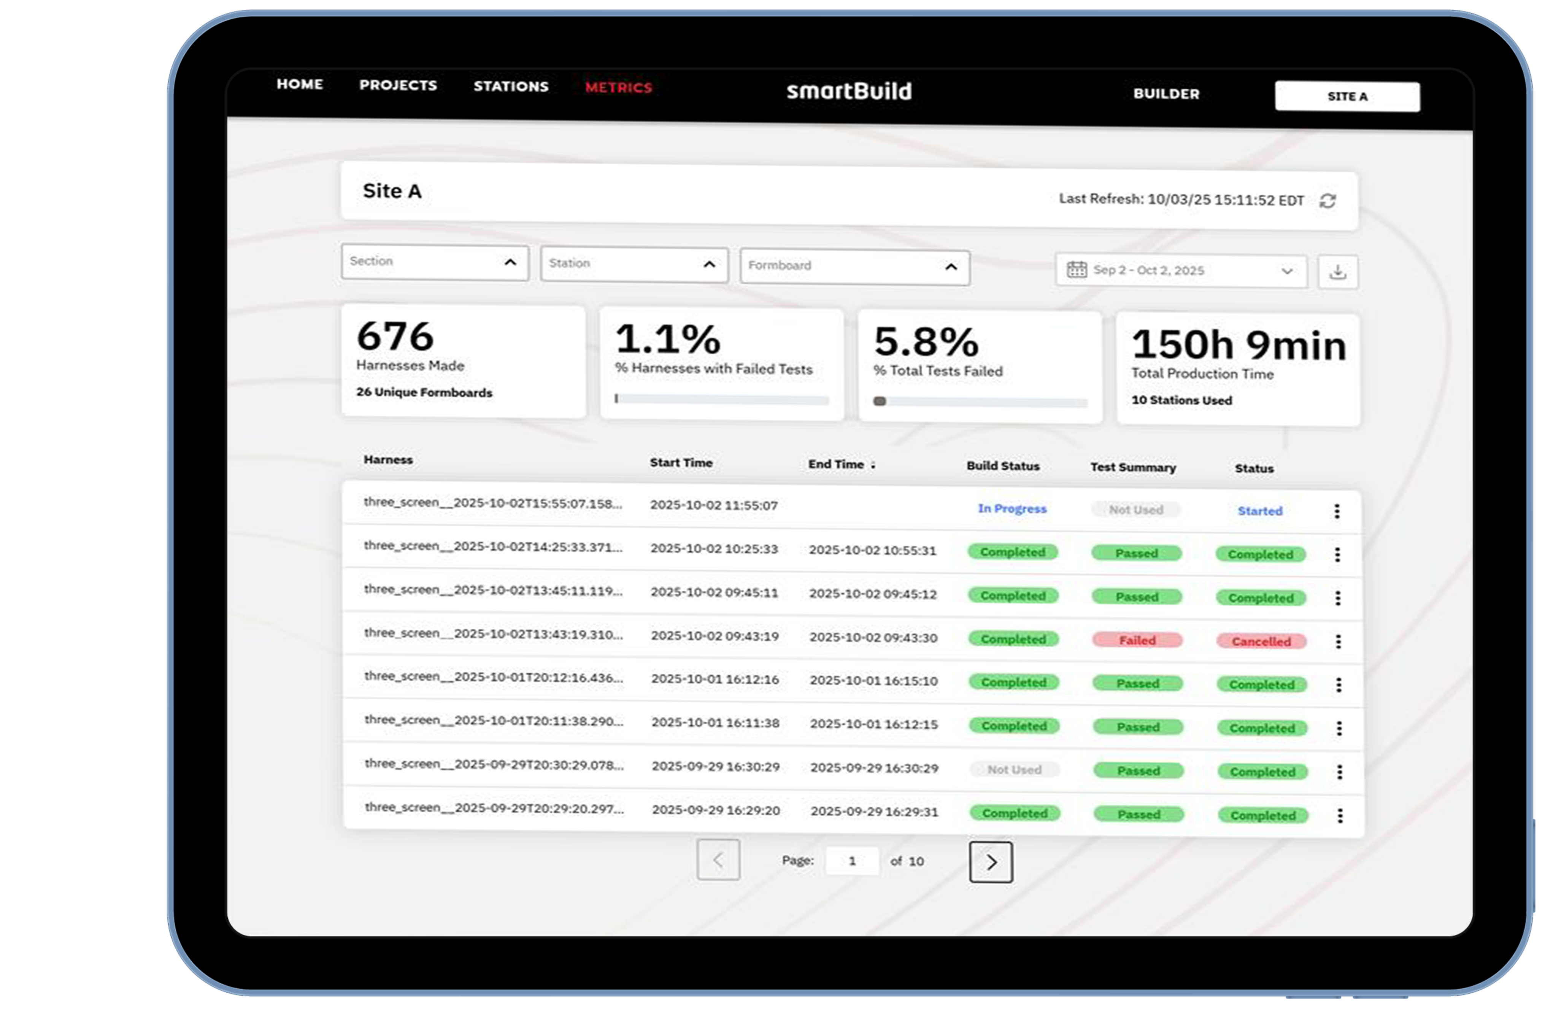Expand the Formboard dropdown
The image size is (1545, 1010).
[951, 267]
